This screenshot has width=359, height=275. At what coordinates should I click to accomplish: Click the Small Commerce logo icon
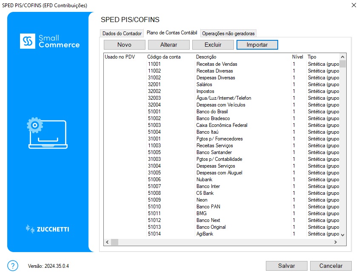coord(28,41)
